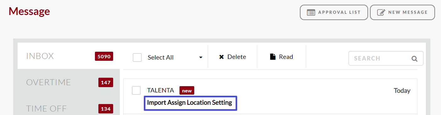441x115 pixels.
Task: Click the 134 time off badge
Action: [106, 109]
